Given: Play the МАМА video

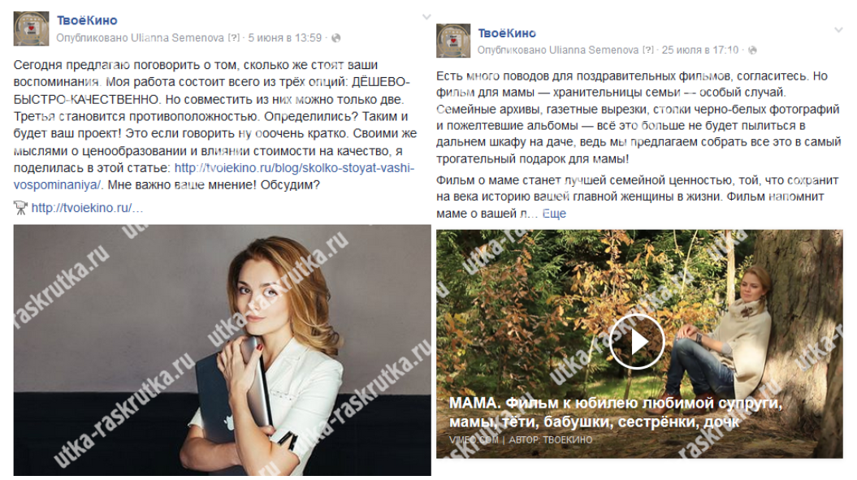Looking at the screenshot, I should click(637, 342).
